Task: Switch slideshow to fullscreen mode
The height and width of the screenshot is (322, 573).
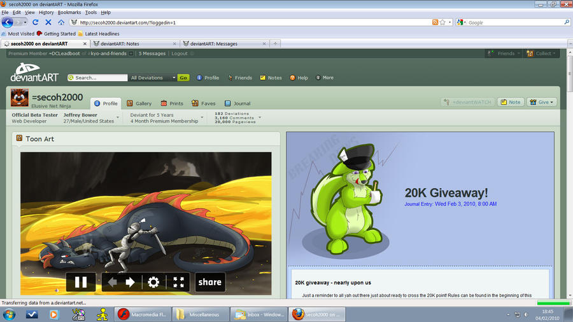Action: tap(178, 282)
